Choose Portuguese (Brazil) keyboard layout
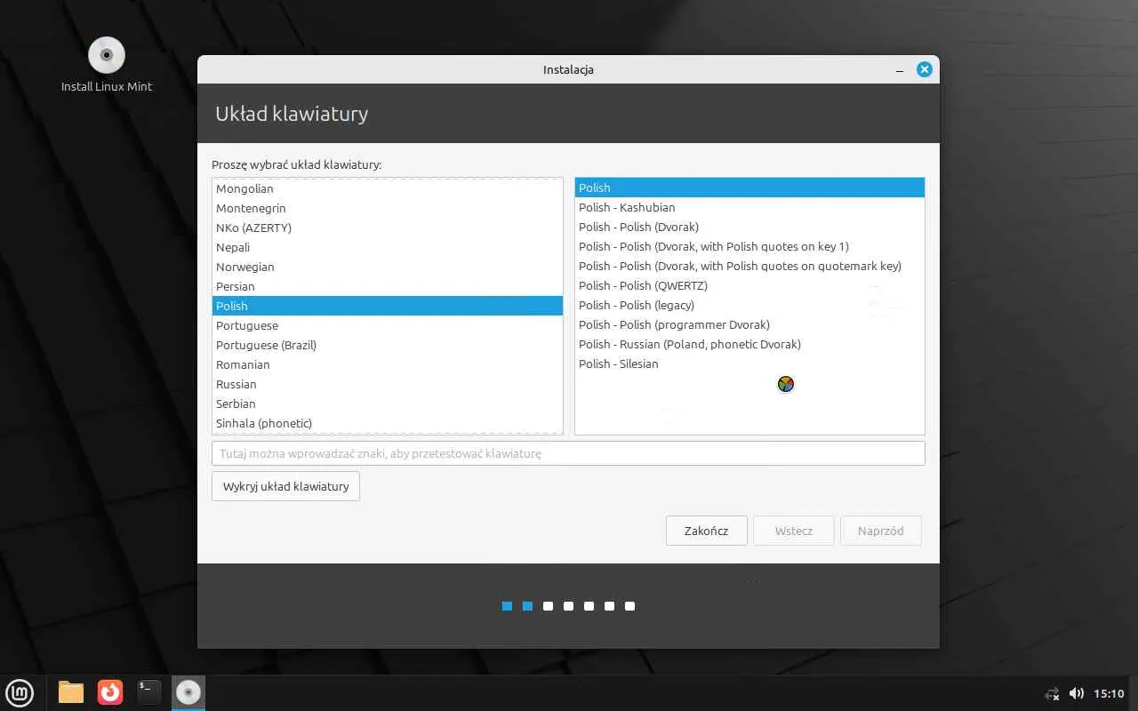The height and width of the screenshot is (711, 1138). (x=388, y=345)
